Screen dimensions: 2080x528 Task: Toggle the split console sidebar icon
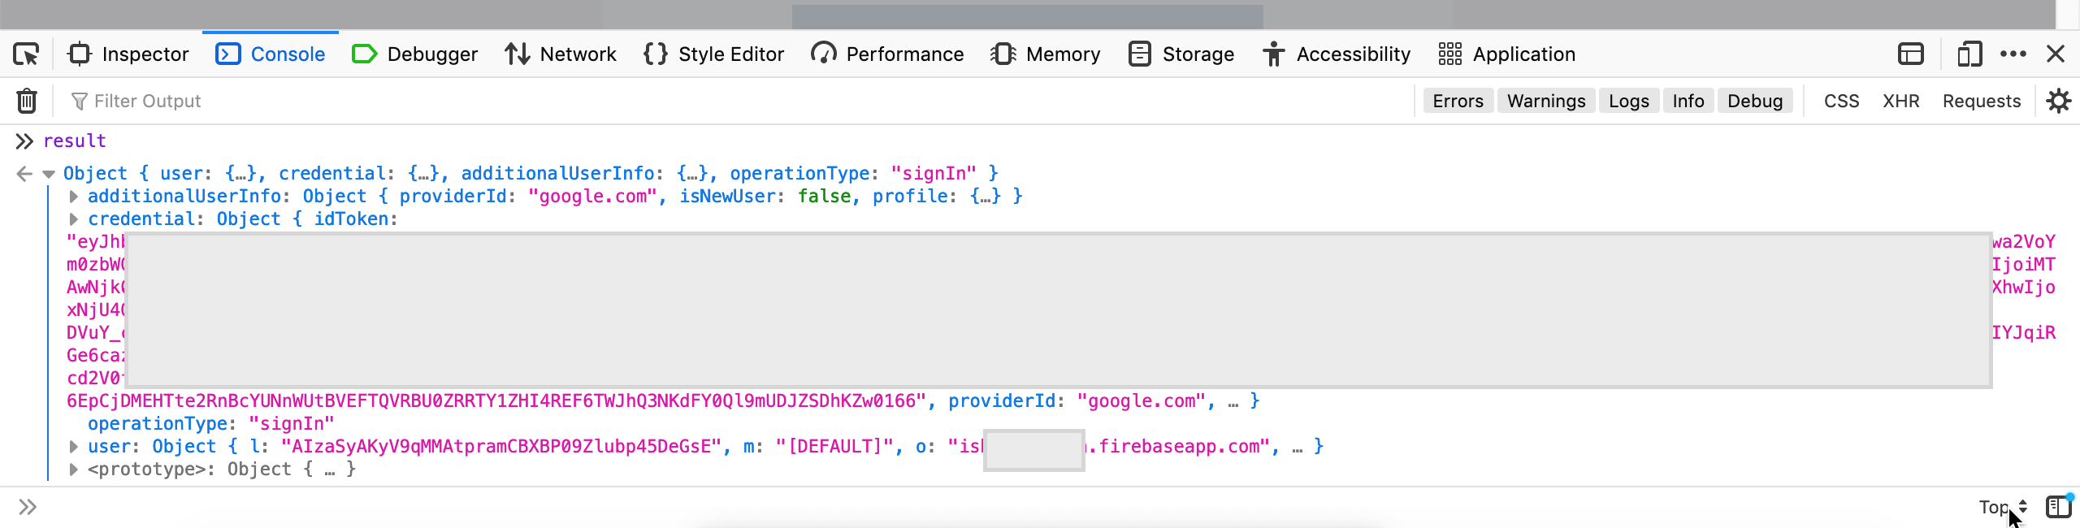click(2059, 508)
